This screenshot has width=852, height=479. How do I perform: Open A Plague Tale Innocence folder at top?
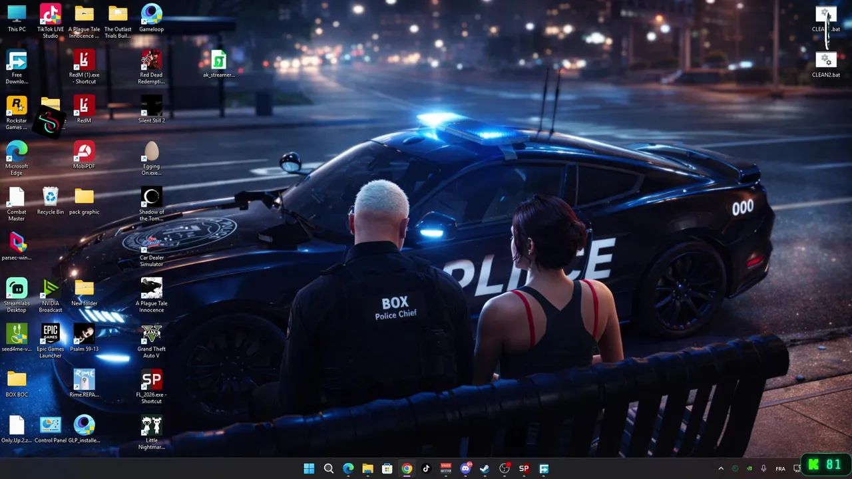point(84,21)
